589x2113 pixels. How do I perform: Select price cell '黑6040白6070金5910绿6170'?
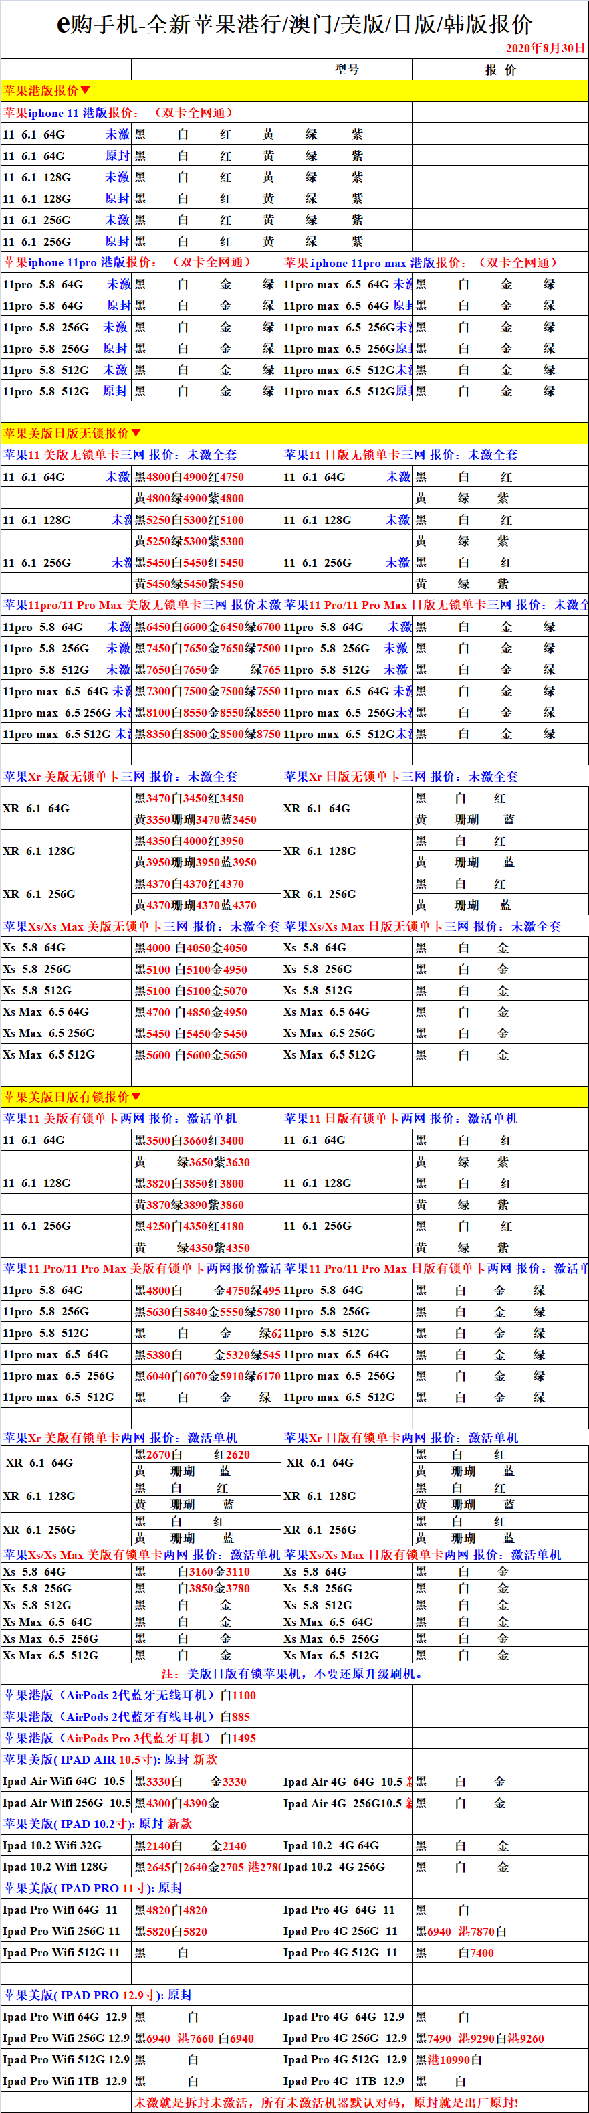(x=207, y=1376)
